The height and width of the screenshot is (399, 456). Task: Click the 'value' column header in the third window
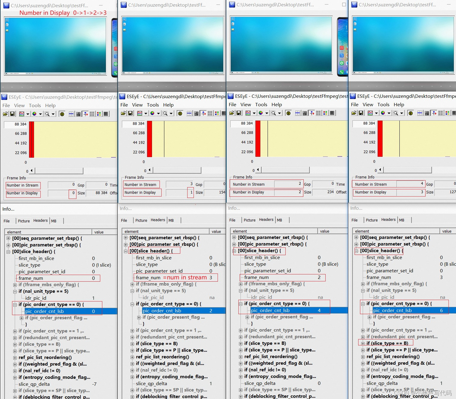pos(332,231)
